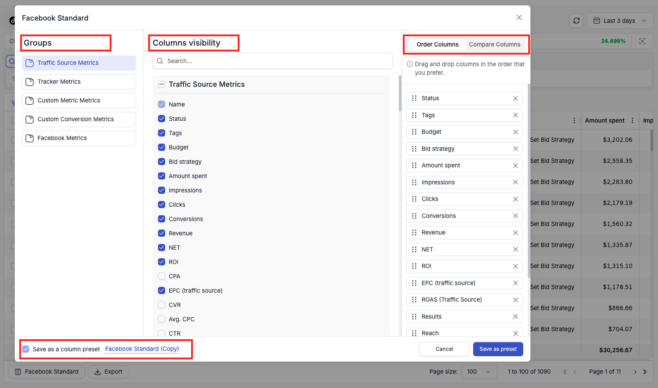Viewport: 658px width, 388px height.
Task: Select Tracker Metrics group
Action: pos(79,82)
